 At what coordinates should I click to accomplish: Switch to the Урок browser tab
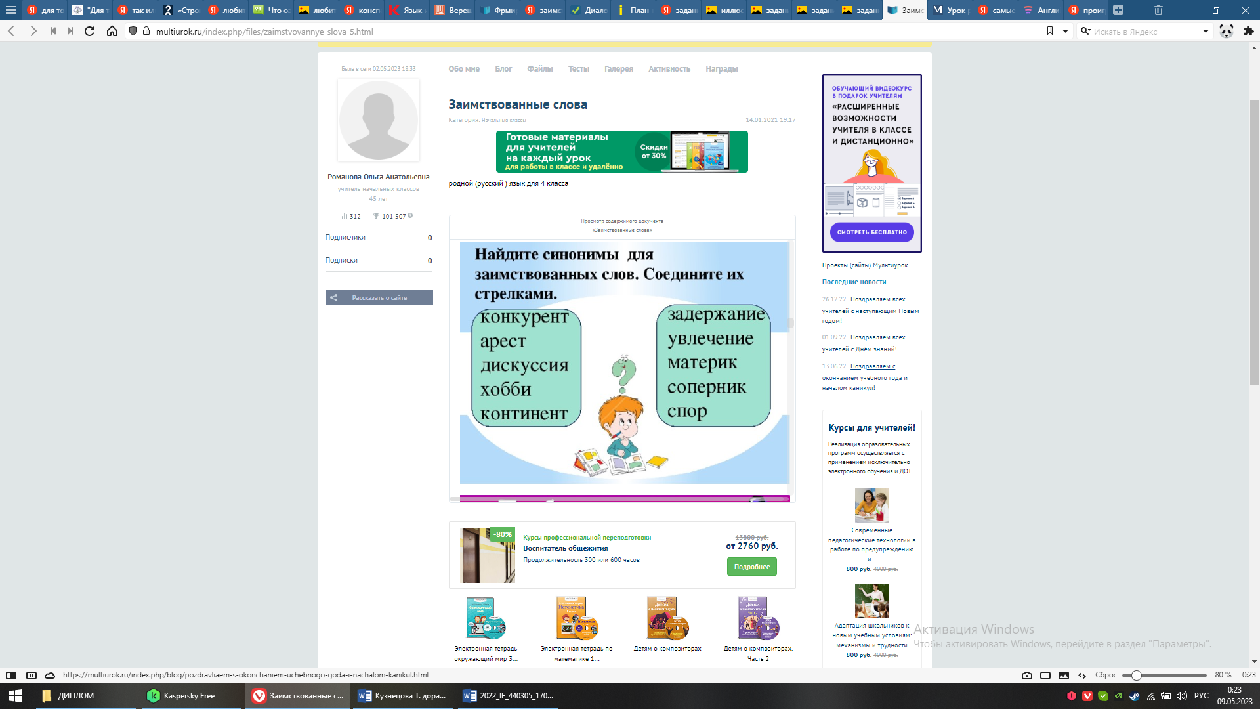pos(950,10)
